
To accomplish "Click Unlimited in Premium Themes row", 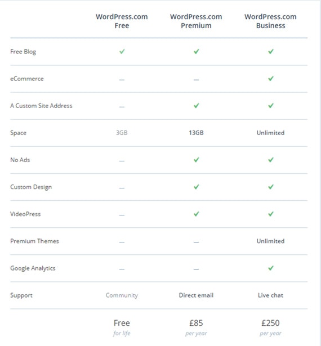I will (x=271, y=241).
